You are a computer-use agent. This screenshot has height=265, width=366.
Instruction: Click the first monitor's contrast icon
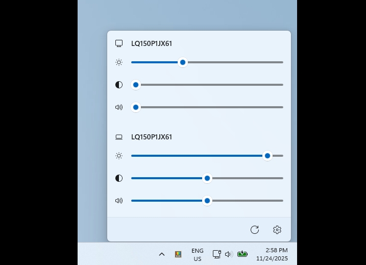click(119, 85)
